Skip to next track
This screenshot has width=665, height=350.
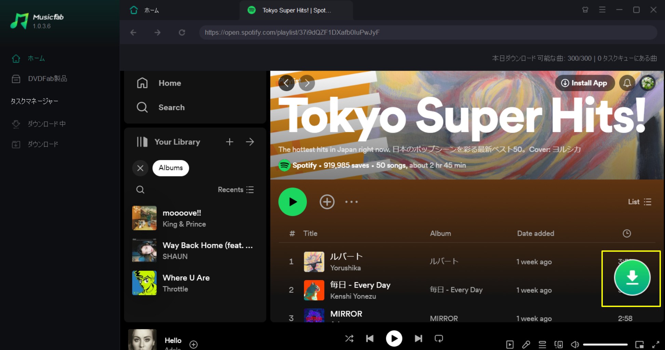tap(418, 338)
